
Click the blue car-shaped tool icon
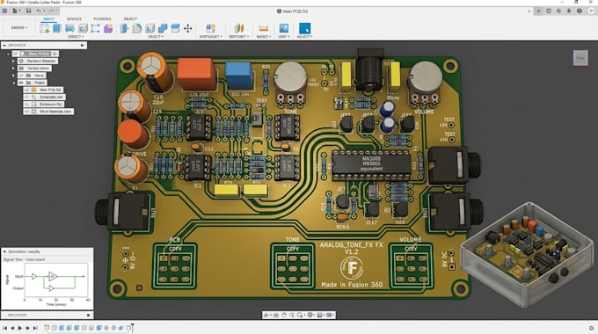(x=69, y=28)
